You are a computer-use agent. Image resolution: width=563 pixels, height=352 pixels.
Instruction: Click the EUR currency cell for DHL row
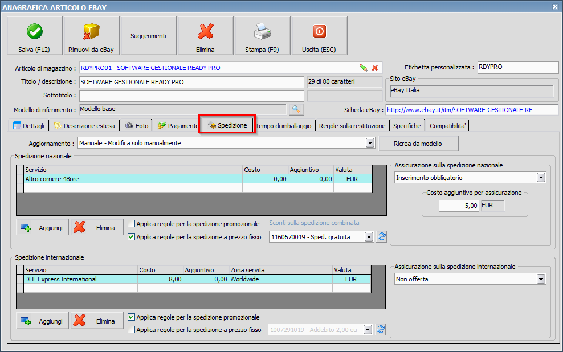[352, 279]
